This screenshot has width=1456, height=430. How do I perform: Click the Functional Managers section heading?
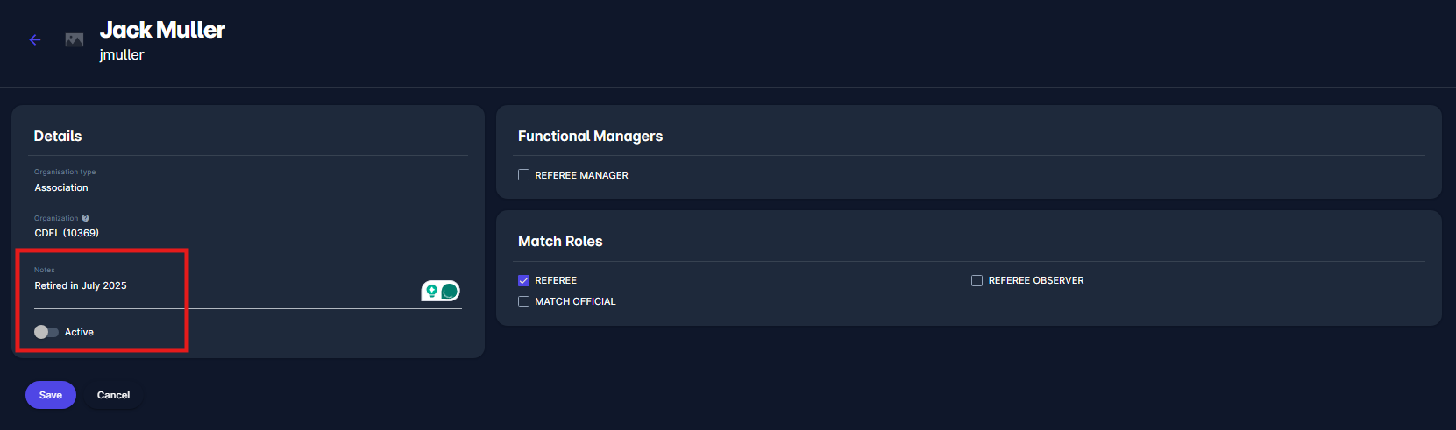(590, 136)
